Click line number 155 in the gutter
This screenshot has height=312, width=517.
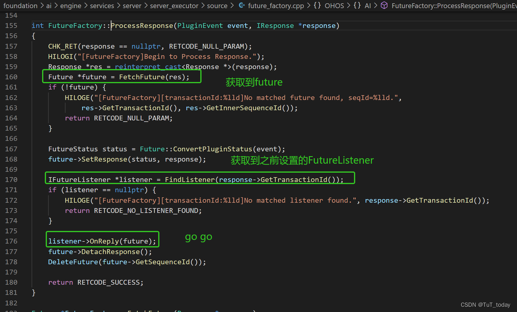(x=11, y=25)
